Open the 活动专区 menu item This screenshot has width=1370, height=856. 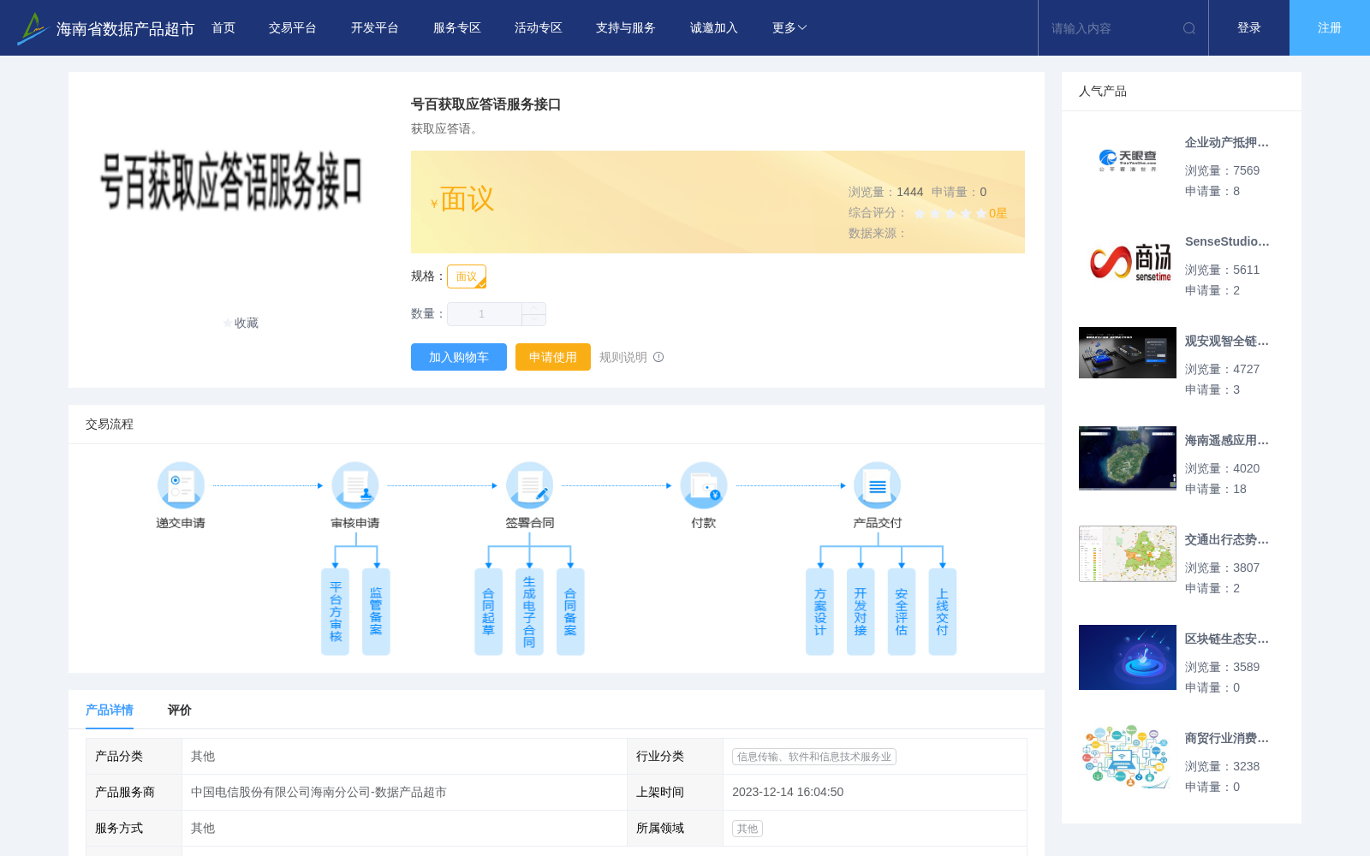pos(539,28)
